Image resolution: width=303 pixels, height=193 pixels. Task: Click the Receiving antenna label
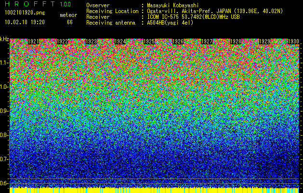click(111, 23)
